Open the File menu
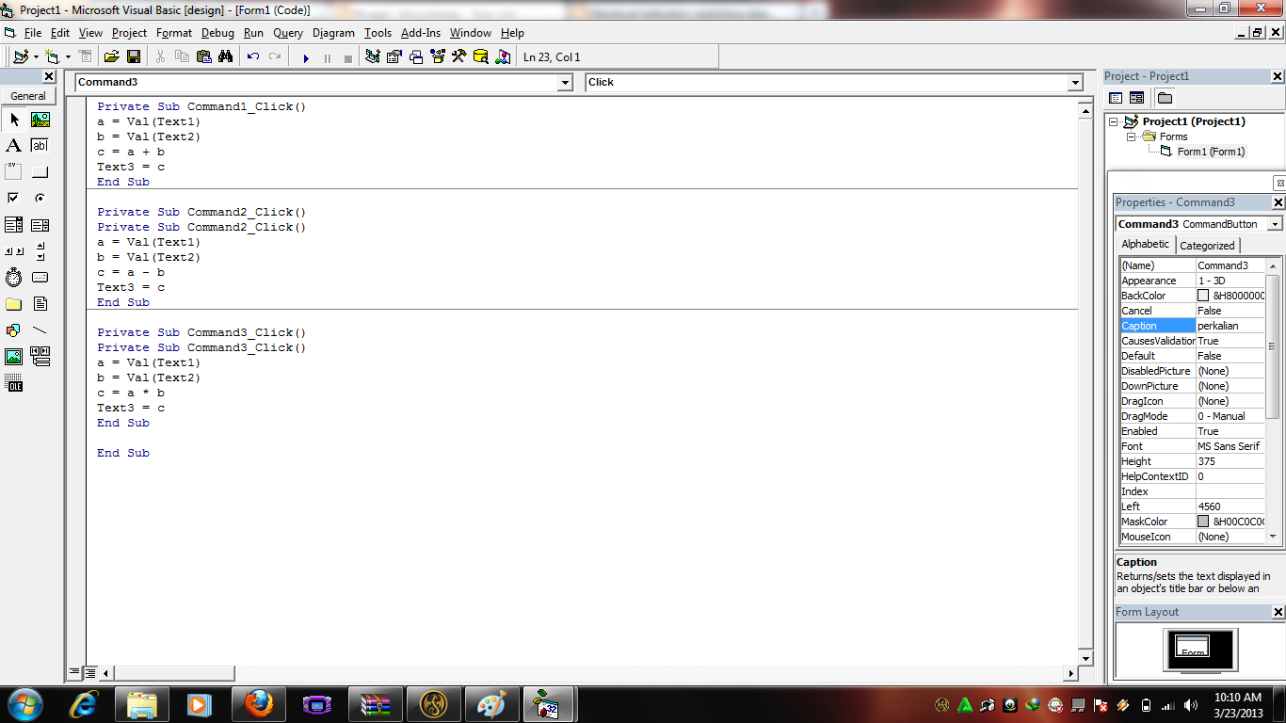This screenshot has height=723, width=1286. (33, 33)
